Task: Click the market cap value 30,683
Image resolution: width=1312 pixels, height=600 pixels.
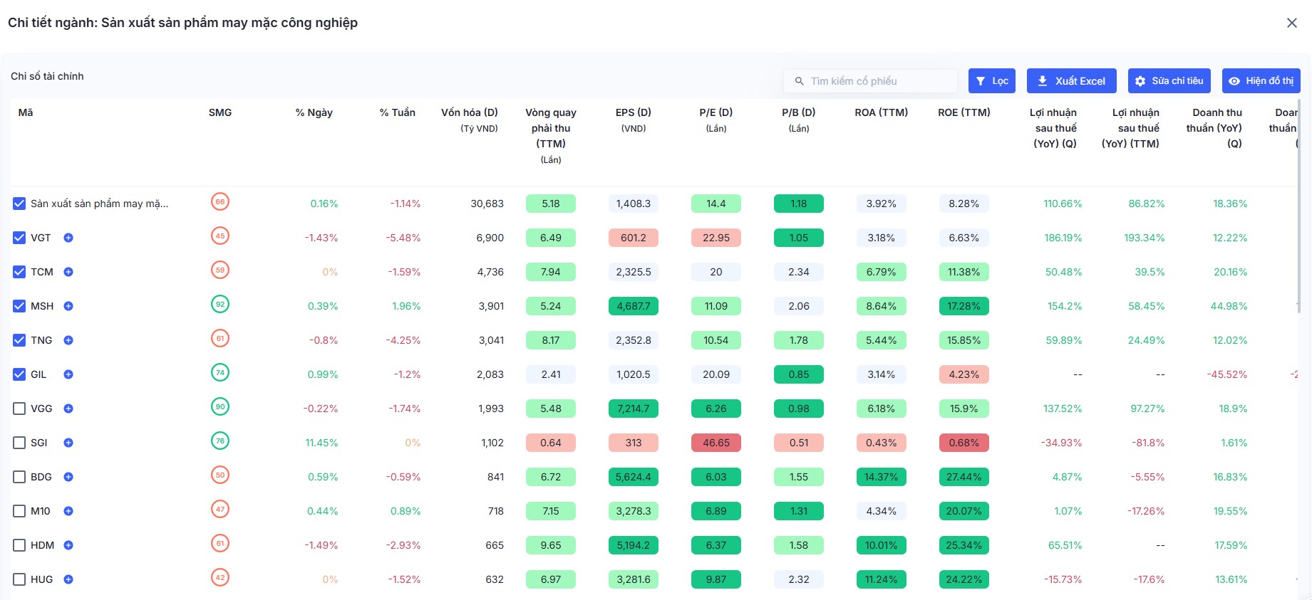Action: point(487,204)
